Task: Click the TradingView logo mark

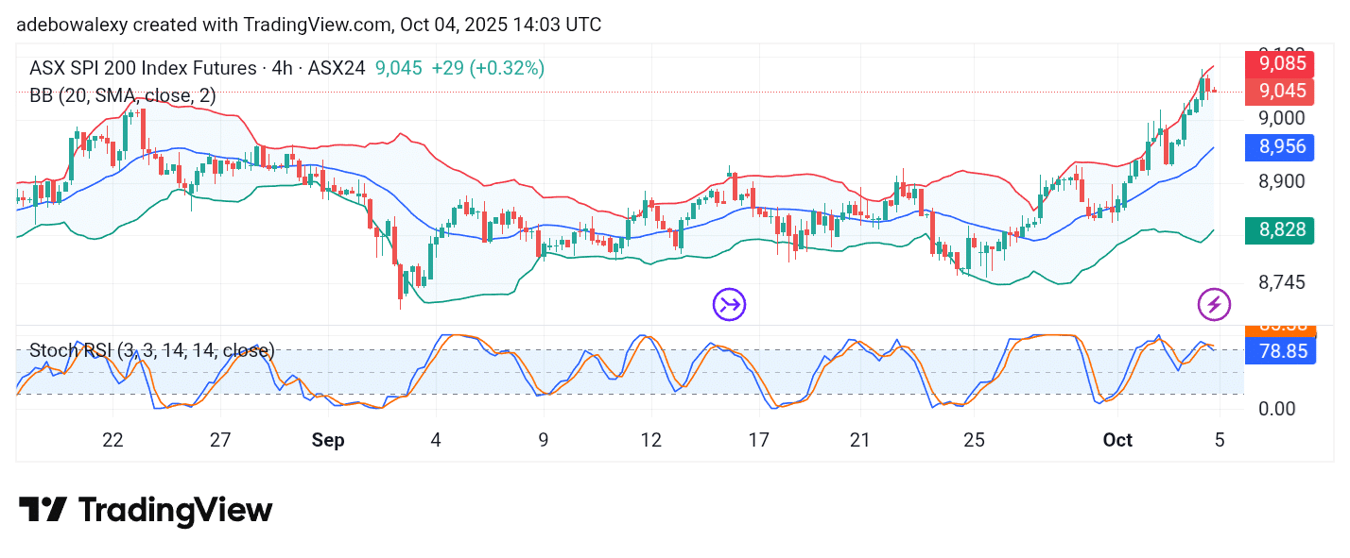Action: coord(43,511)
